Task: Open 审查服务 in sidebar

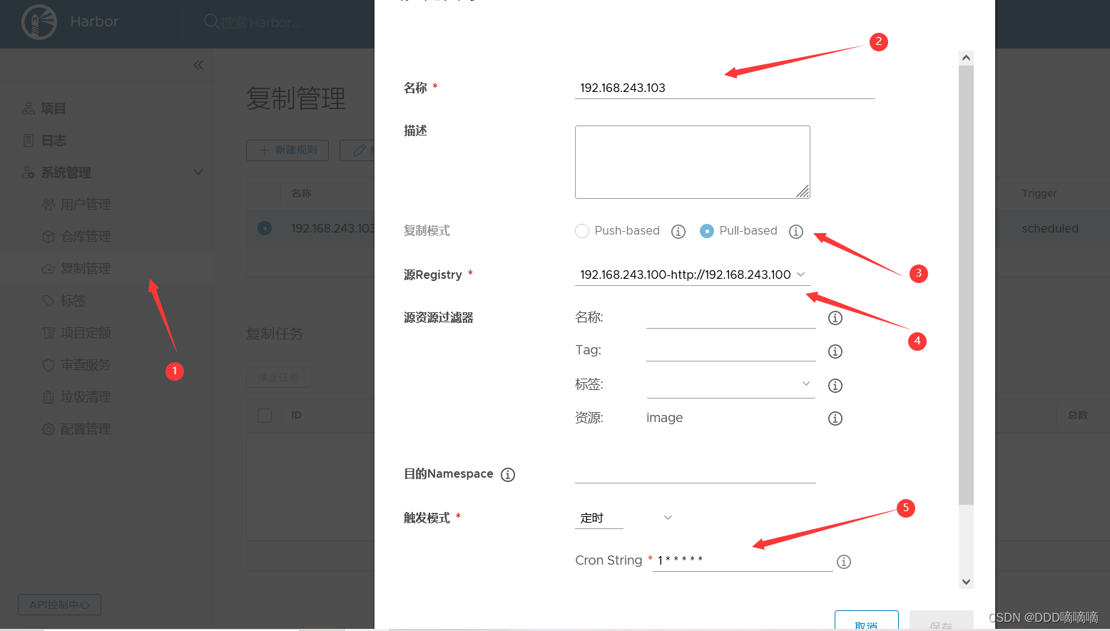Action: [86, 365]
